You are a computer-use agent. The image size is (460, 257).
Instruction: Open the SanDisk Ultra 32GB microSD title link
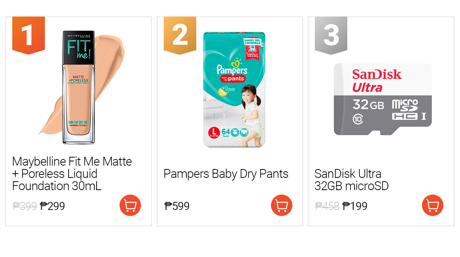(x=352, y=180)
